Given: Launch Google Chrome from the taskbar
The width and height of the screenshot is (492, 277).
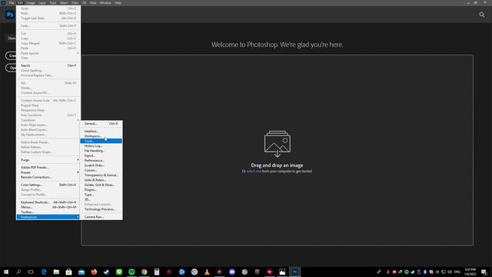Looking at the screenshot, I should tap(144, 272).
